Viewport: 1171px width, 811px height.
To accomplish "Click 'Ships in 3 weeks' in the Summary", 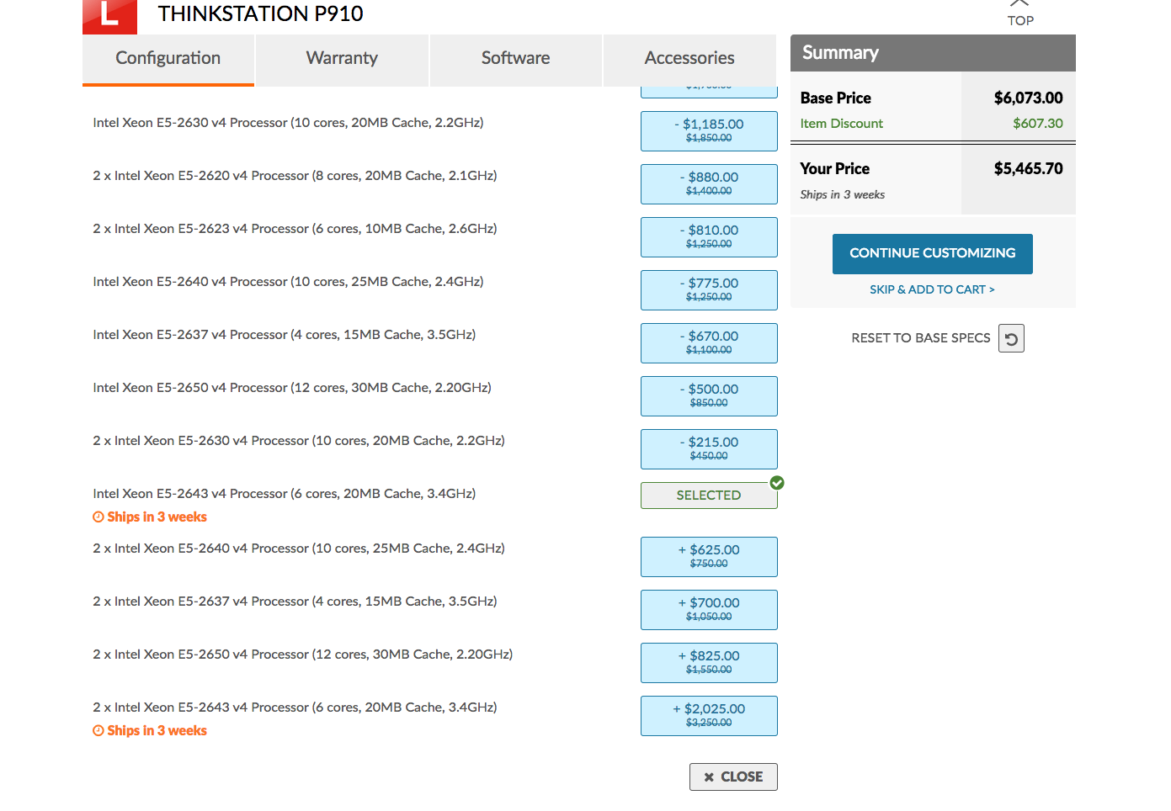I will (842, 194).
